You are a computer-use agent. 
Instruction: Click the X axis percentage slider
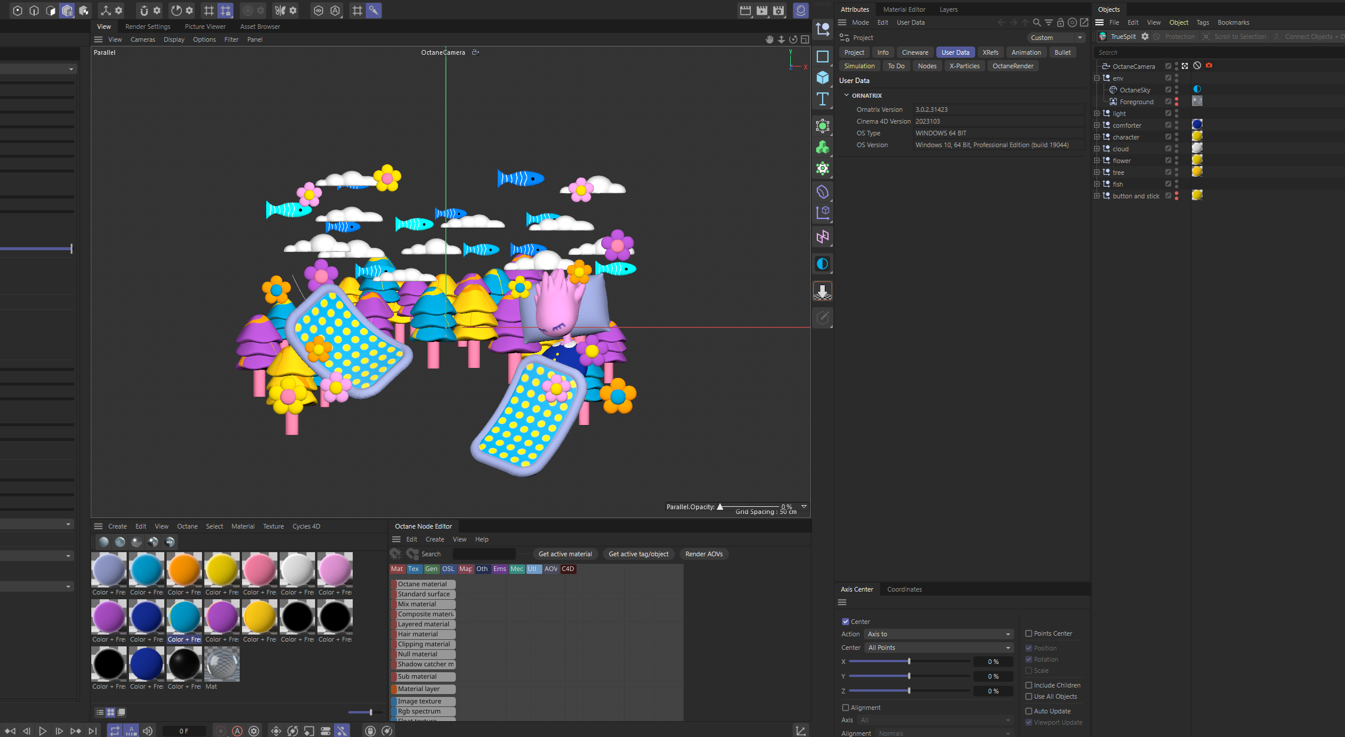(909, 662)
